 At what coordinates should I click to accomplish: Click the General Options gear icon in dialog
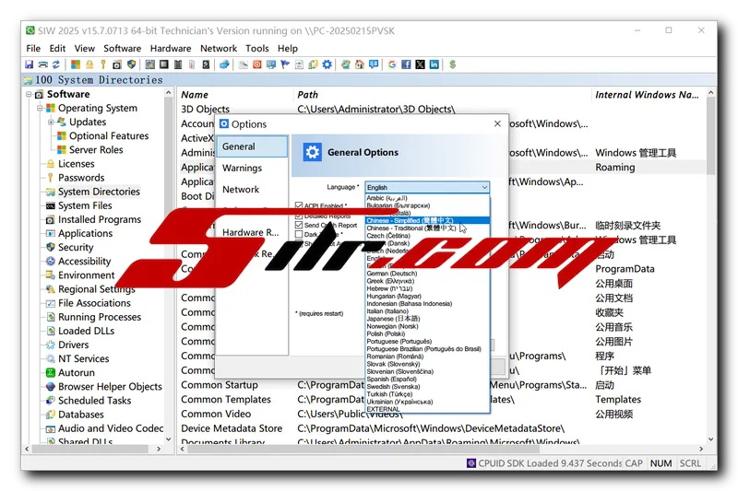312,152
